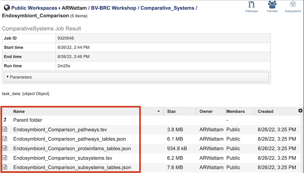304x173 pixels.
Task: Click Public member cell in subsystems.tsv row
Action: tap(233, 158)
